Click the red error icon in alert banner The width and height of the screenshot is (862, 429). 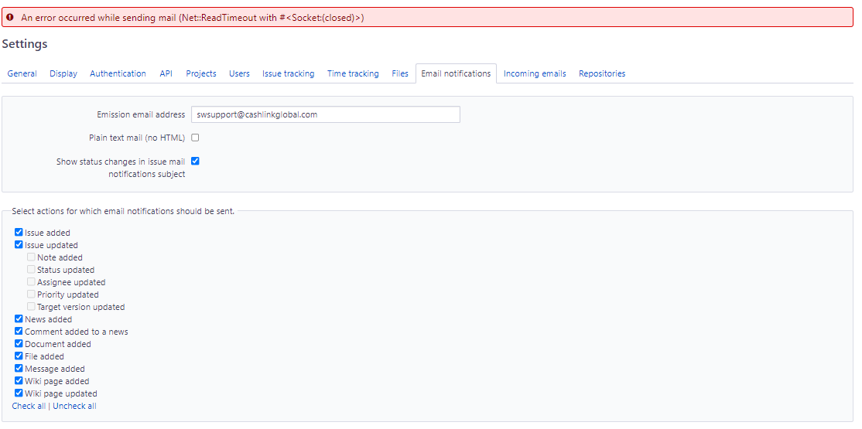coord(10,17)
